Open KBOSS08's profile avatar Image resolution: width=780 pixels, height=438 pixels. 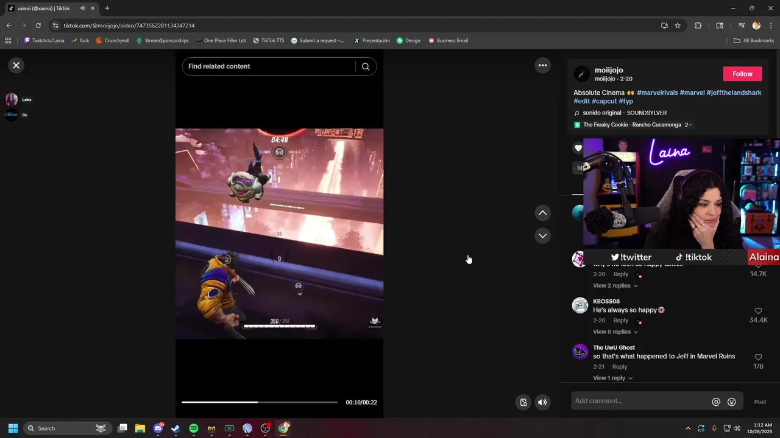coord(580,305)
